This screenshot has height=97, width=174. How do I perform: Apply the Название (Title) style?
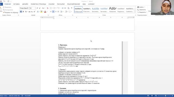click(x=113, y=10)
